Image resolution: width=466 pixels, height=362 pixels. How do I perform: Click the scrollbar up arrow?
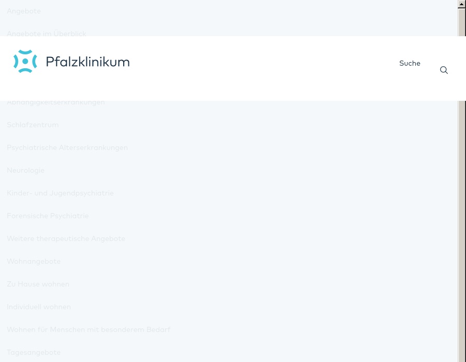(462, 4)
